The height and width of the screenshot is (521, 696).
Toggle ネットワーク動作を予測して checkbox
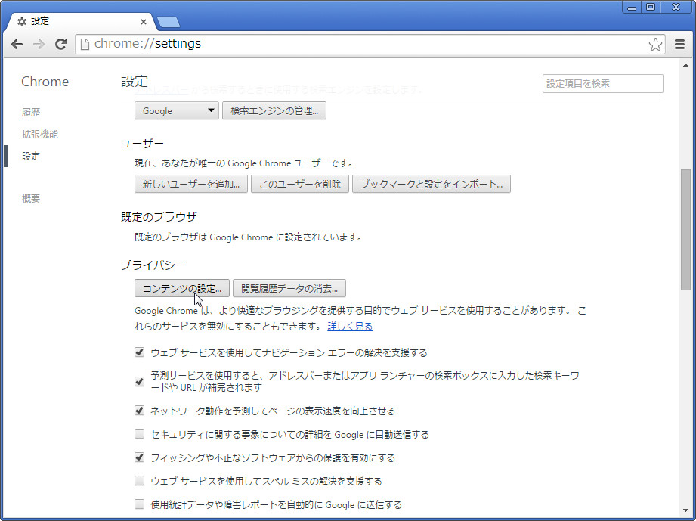[x=139, y=411]
